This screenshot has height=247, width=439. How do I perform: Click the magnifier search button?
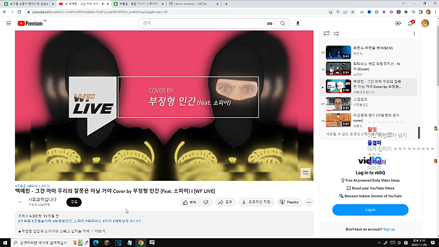click(283, 24)
